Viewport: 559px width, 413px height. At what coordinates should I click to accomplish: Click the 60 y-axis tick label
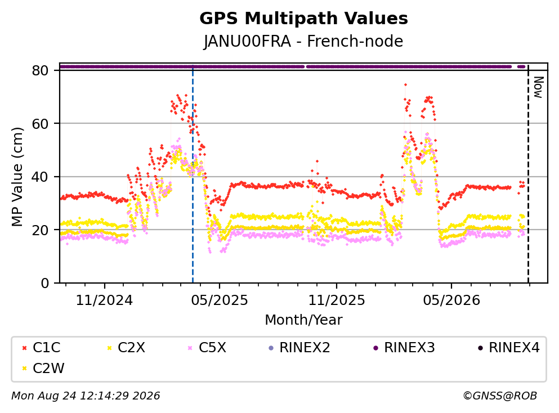pyautogui.click(x=40, y=124)
